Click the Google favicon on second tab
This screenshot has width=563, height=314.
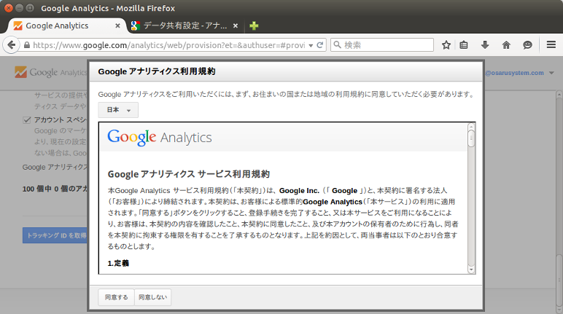pyautogui.click(x=136, y=25)
